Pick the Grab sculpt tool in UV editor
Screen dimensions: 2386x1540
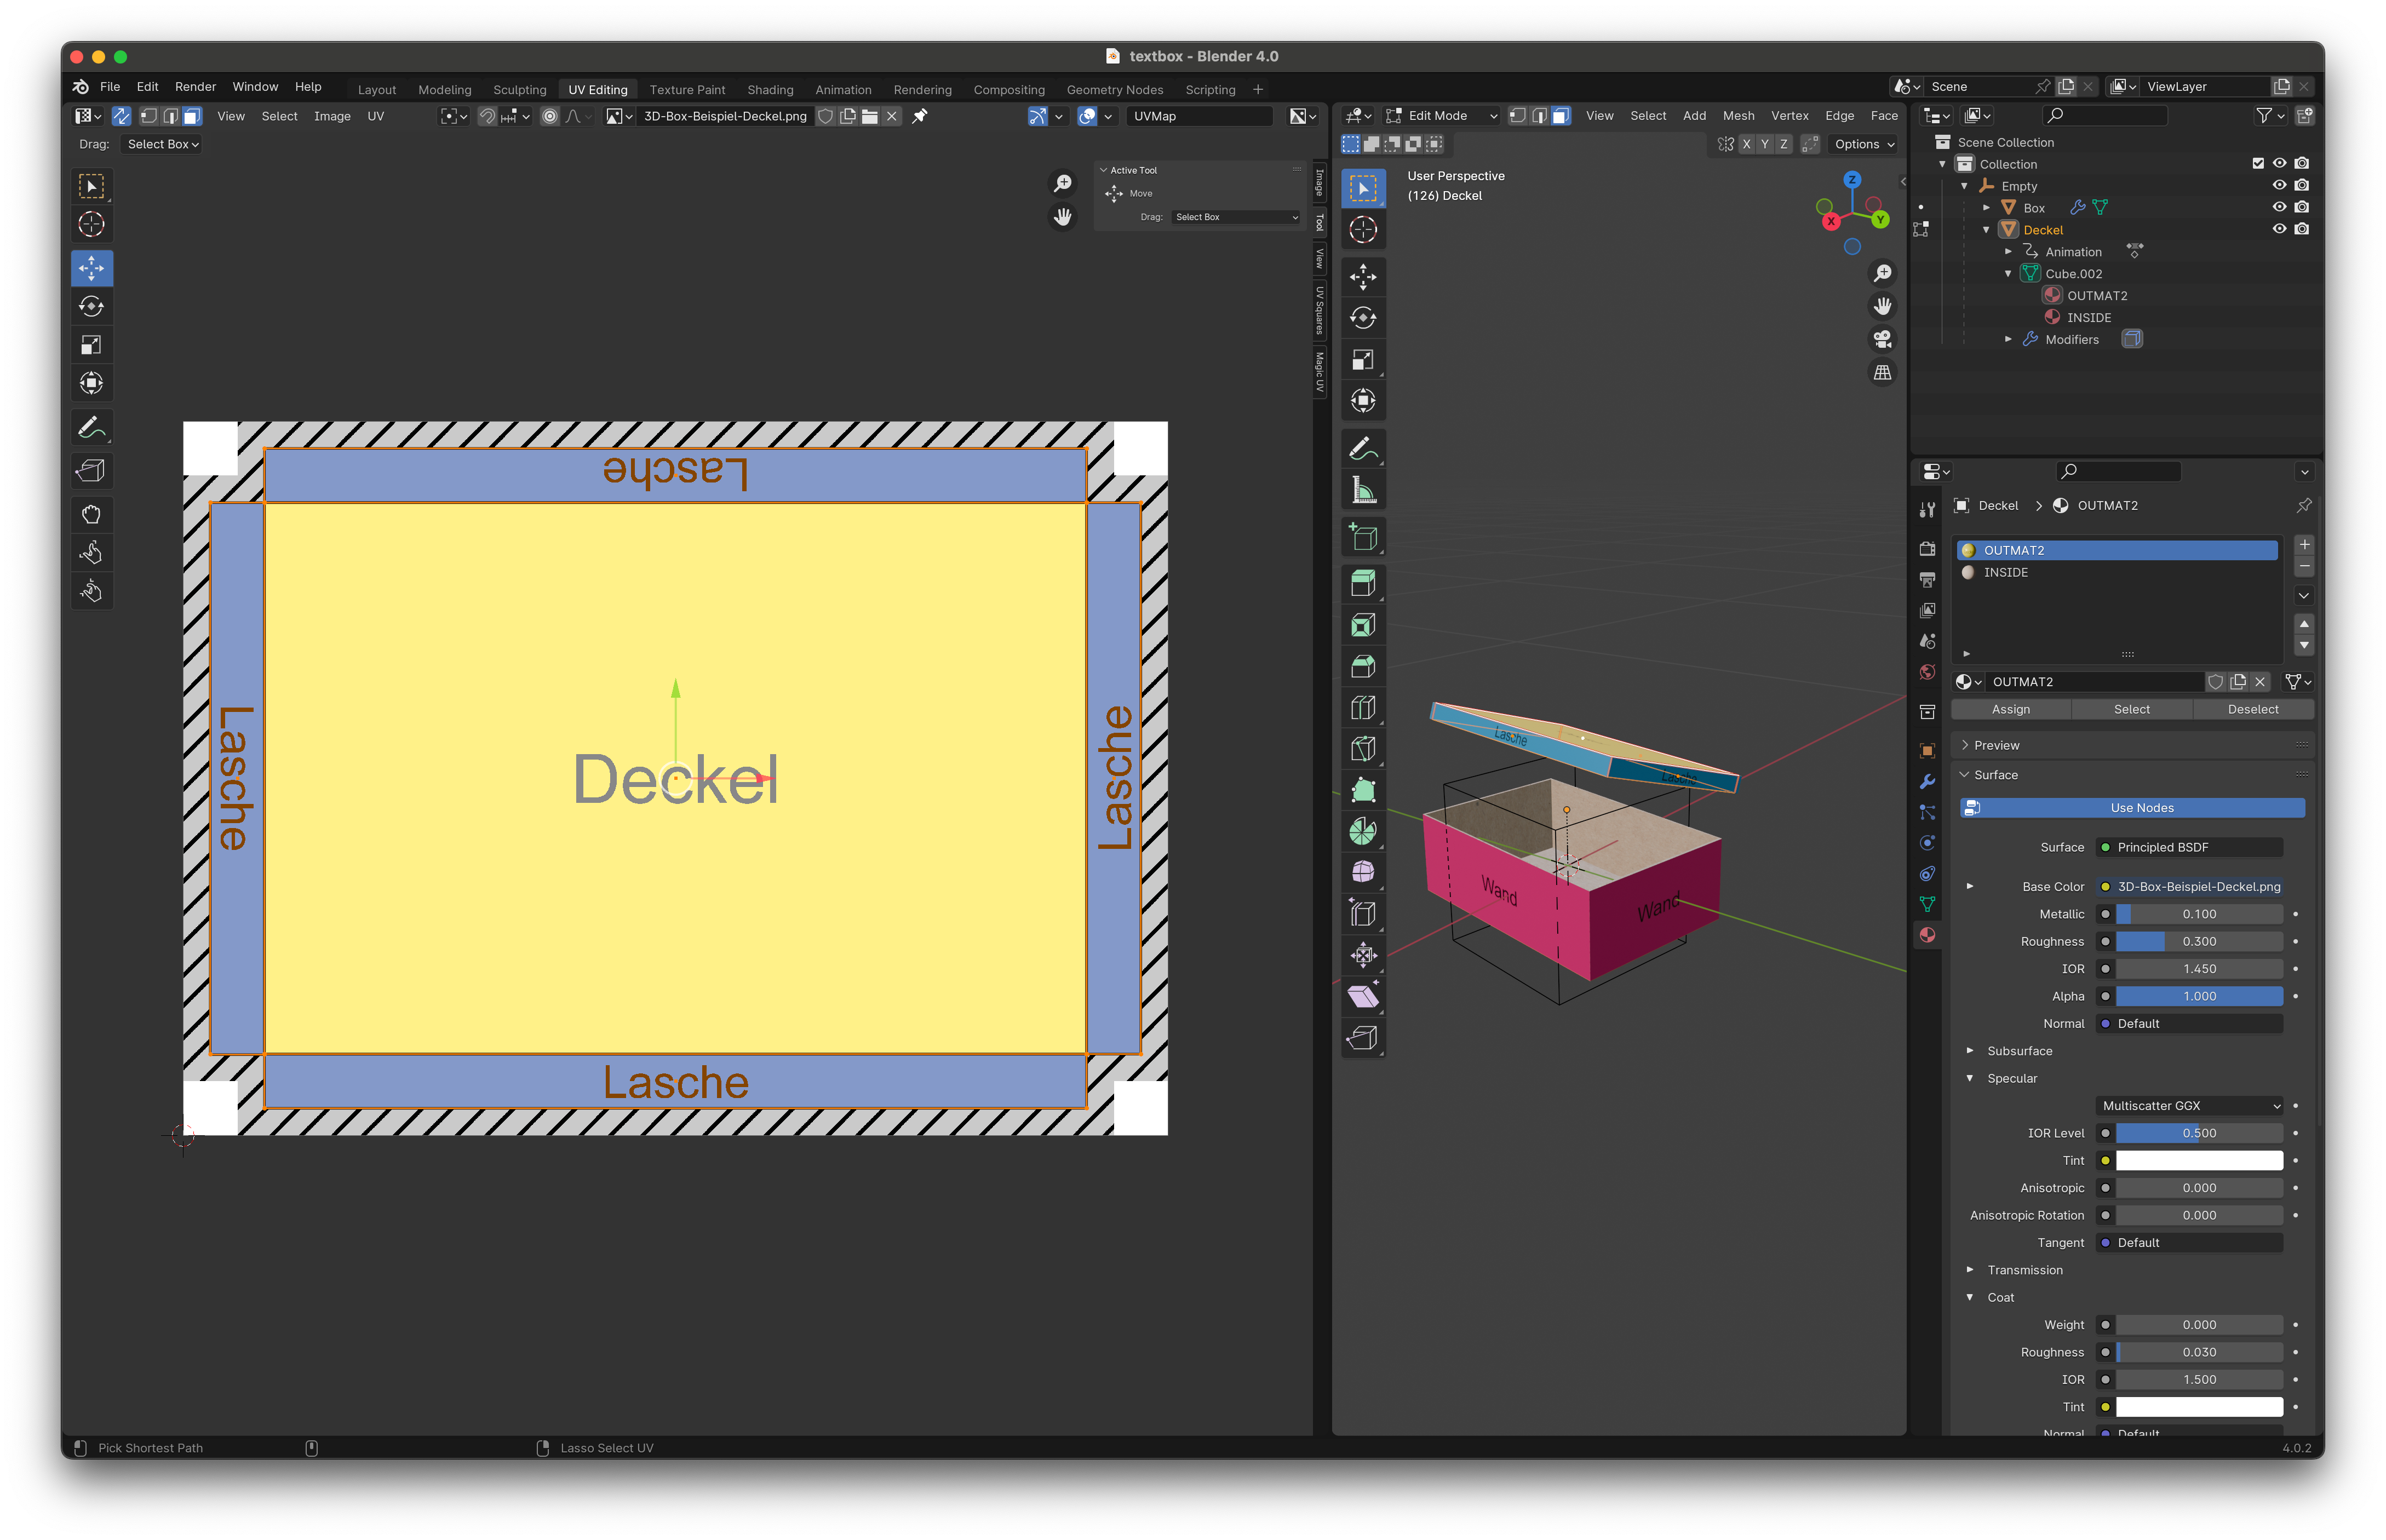91,514
